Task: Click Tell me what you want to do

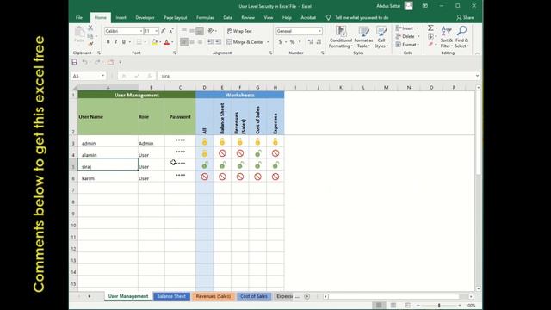Action: (x=362, y=17)
